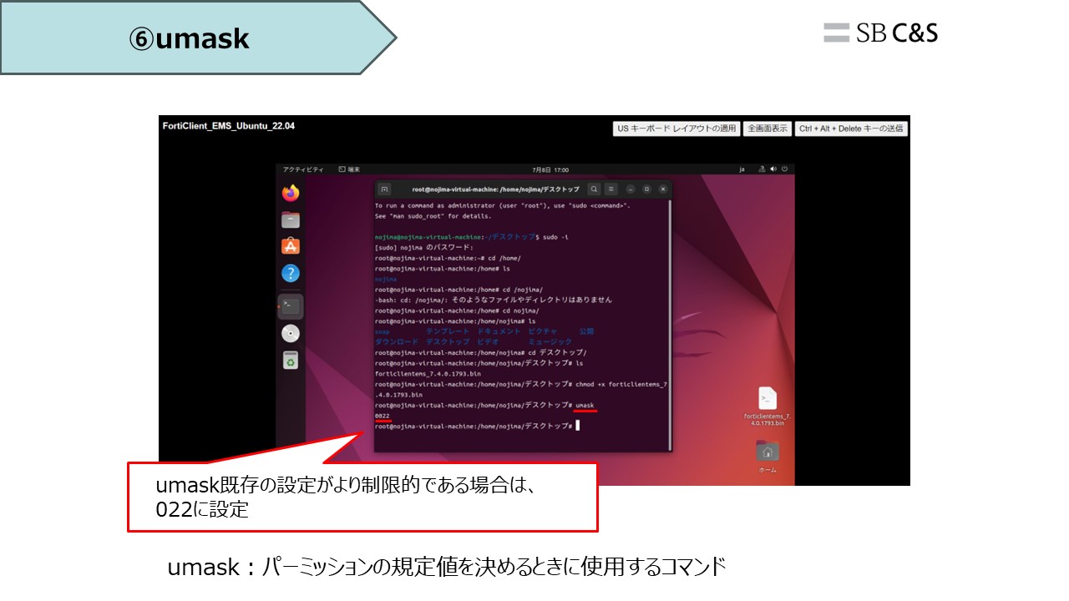Click the ビデオ directory name in terminal
The height and width of the screenshot is (601, 1069).
click(x=488, y=342)
